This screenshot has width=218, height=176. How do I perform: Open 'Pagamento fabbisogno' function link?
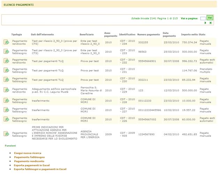coord(29,157)
